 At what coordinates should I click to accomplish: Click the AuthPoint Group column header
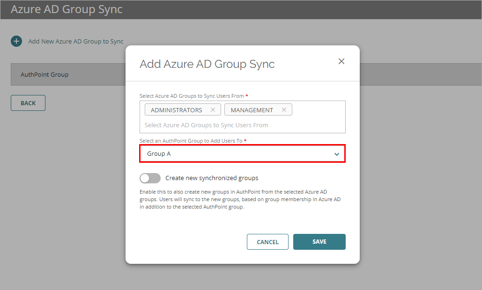(44, 74)
